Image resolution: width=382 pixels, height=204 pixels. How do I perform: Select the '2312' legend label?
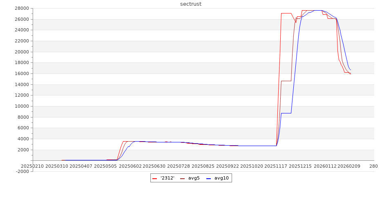(167, 178)
